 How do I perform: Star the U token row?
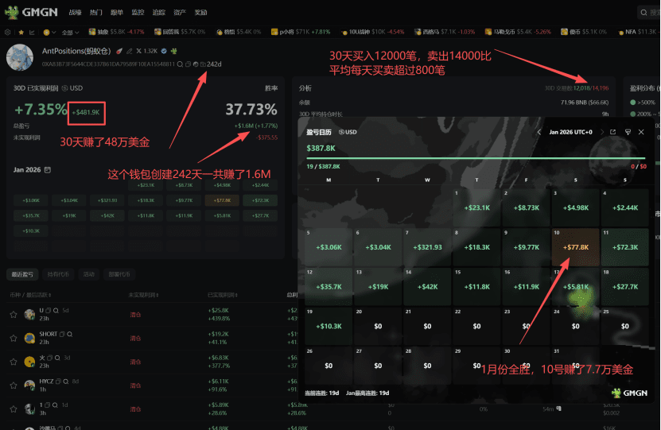(x=14, y=315)
